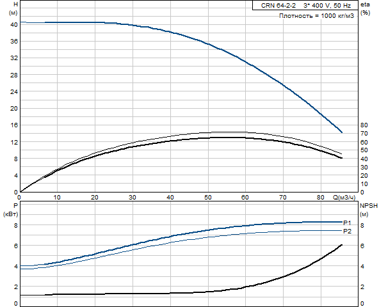Viewport: 379px width, 307px height.
Task: Click the 80 tick on eta axis
Action: click(364, 125)
